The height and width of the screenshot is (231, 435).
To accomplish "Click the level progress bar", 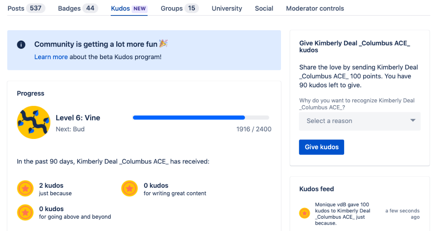I will (x=200, y=117).
